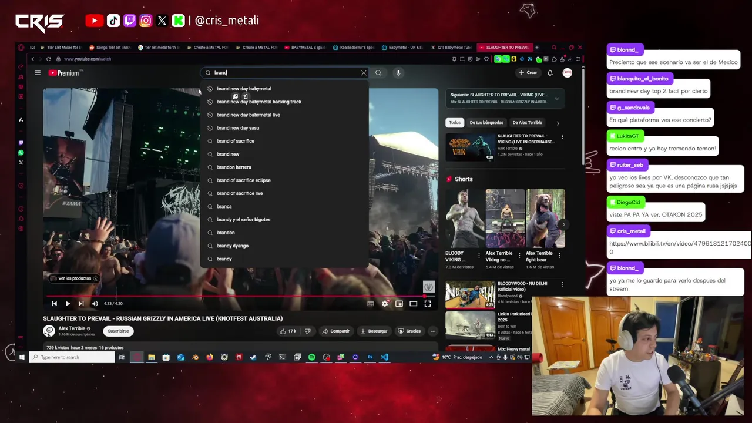The height and width of the screenshot is (423, 752).
Task: Select suggestion 'brand new day babymetal live'
Action: click(x=284, y=115)
